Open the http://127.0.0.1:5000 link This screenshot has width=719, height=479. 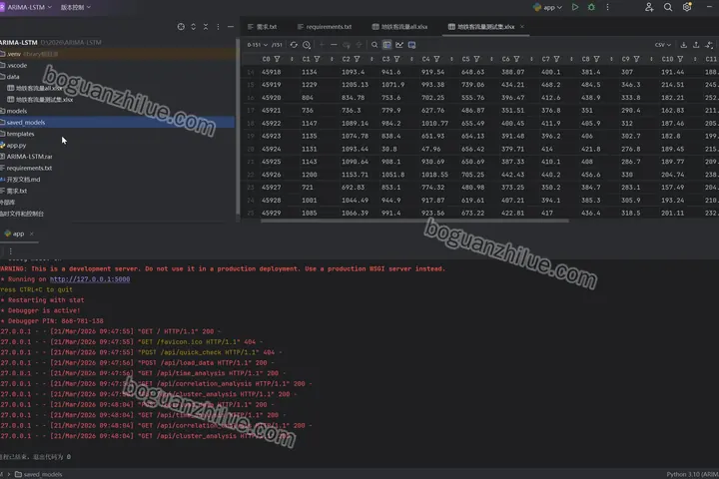point(90,279)
